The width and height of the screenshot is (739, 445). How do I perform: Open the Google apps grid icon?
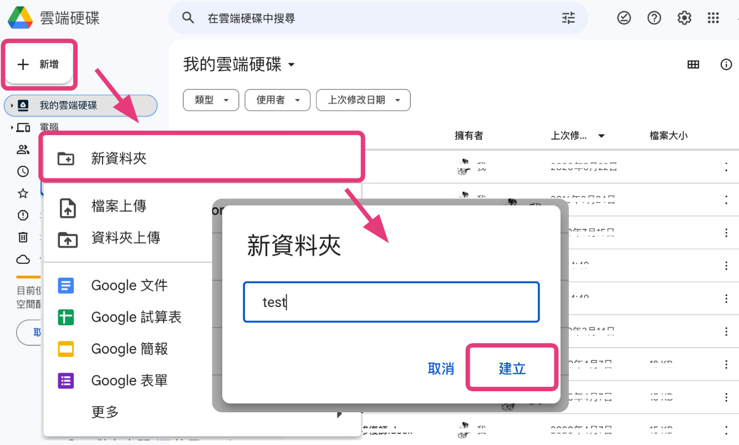point(713,18)
